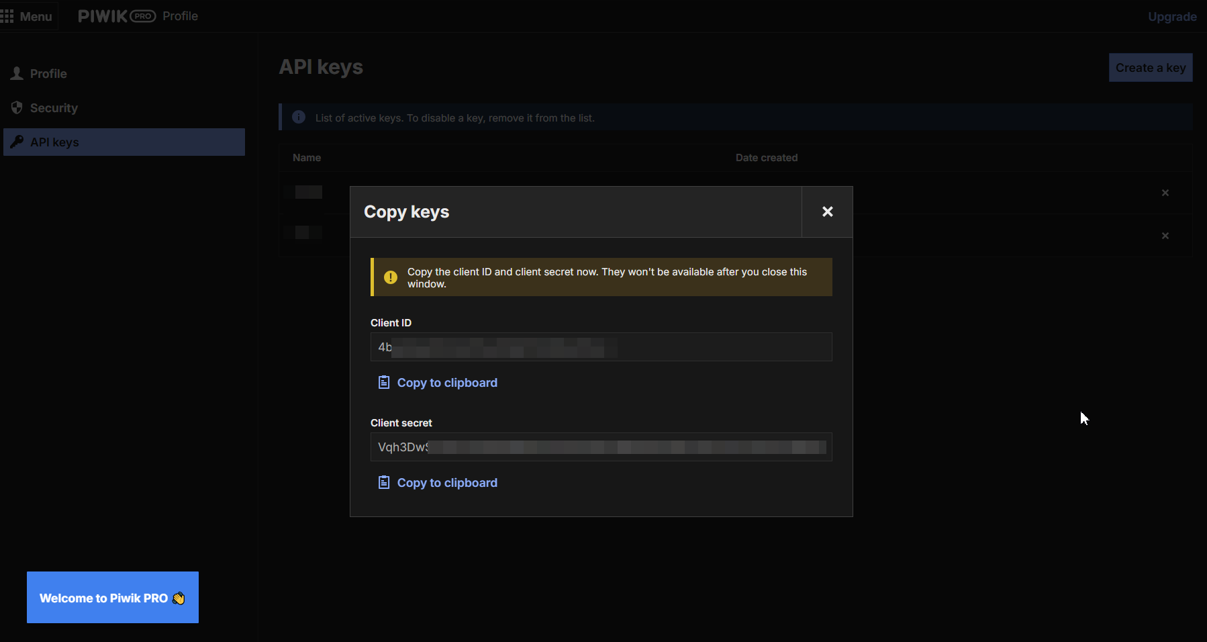Click the Client ID label

click(x=391, y=323)
